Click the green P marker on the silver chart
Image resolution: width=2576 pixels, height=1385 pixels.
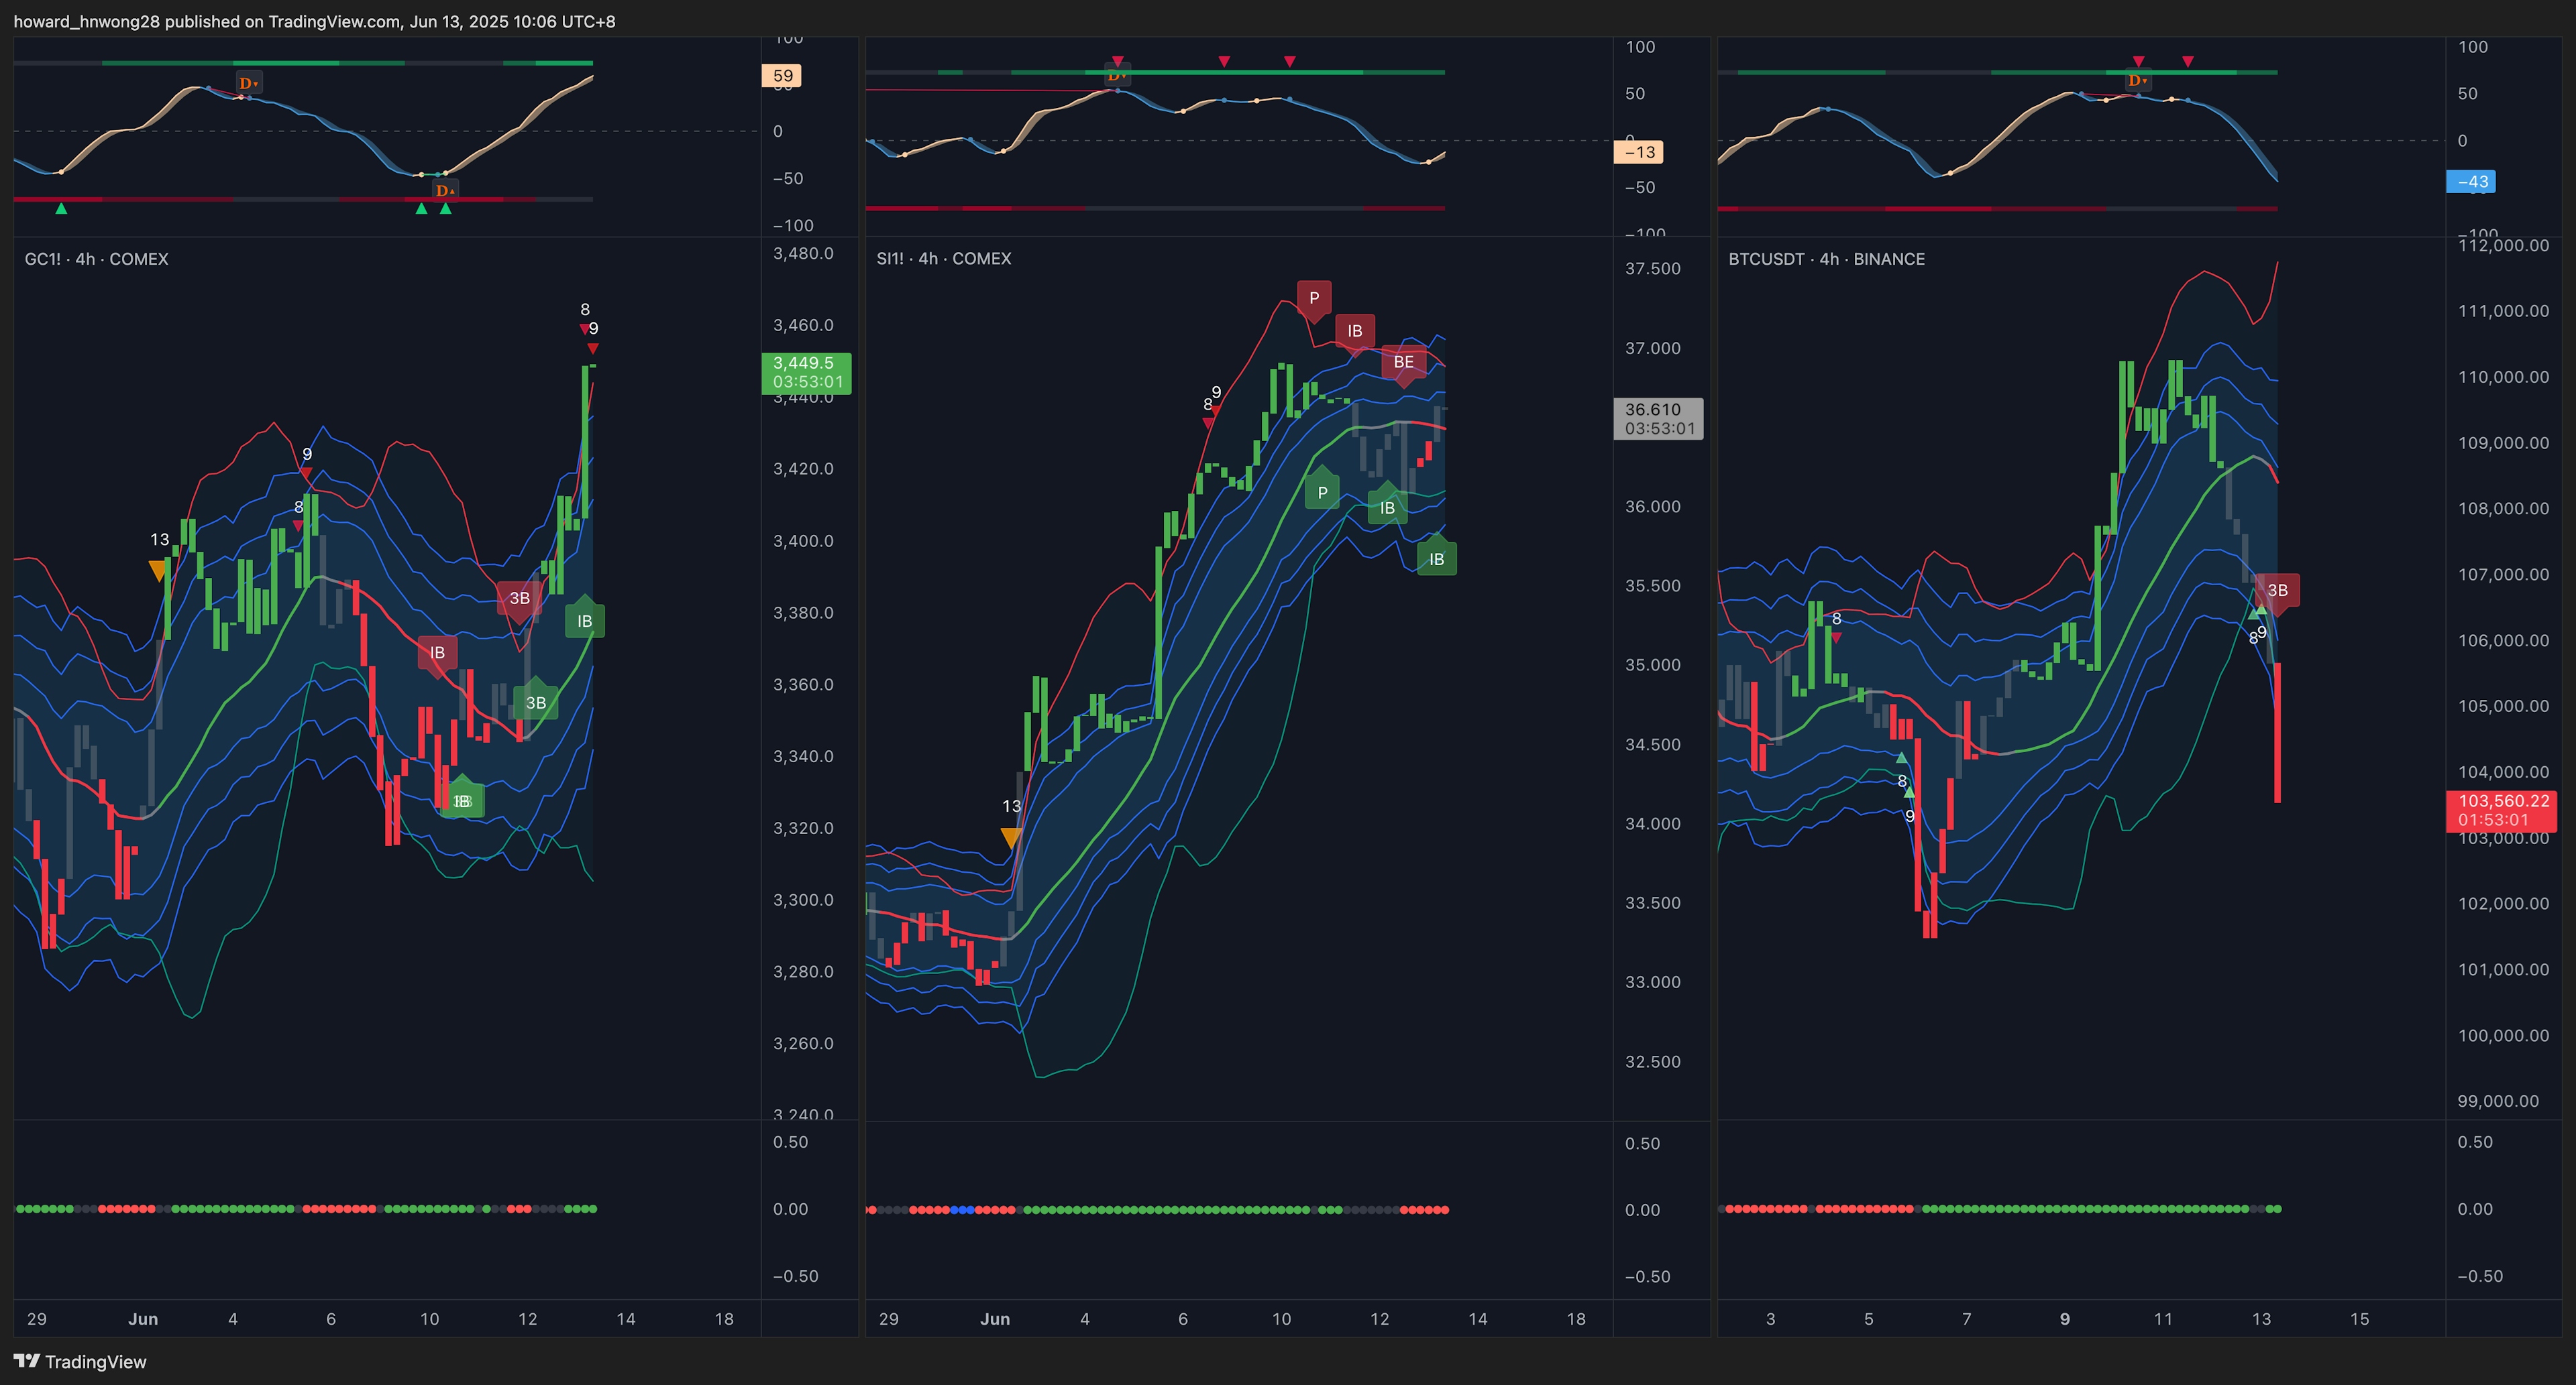click(x=1322, y=493)
